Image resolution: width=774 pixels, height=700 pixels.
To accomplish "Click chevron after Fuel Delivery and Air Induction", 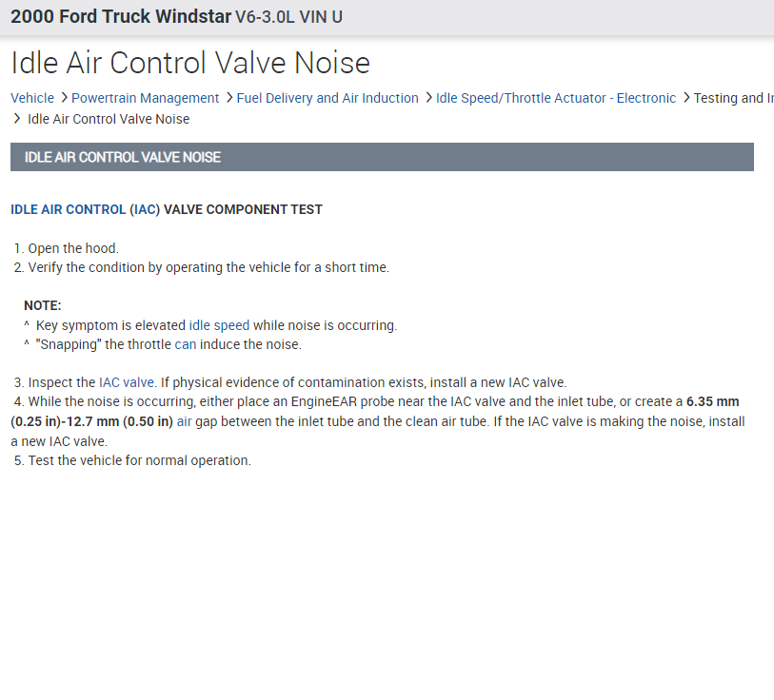I will tap(427, 98).
